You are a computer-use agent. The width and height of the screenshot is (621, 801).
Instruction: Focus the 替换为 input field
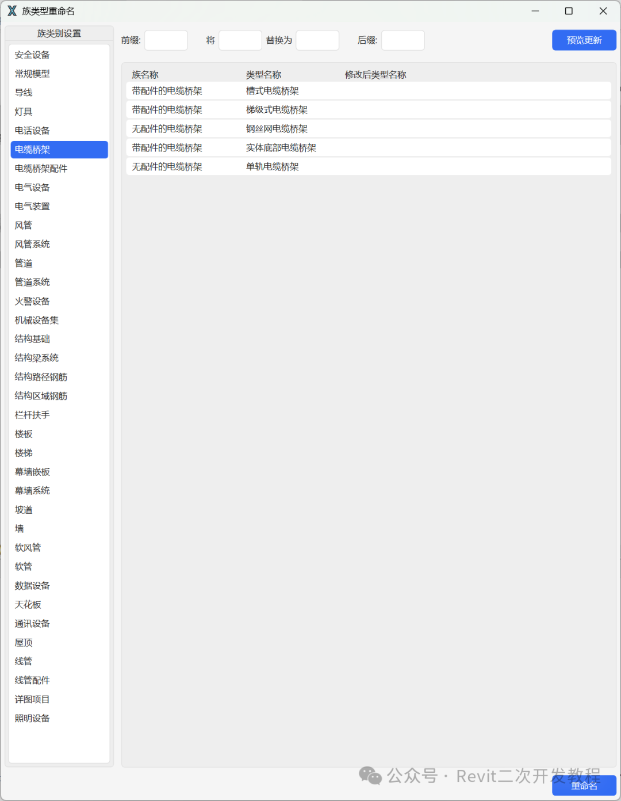click(317, 40)
